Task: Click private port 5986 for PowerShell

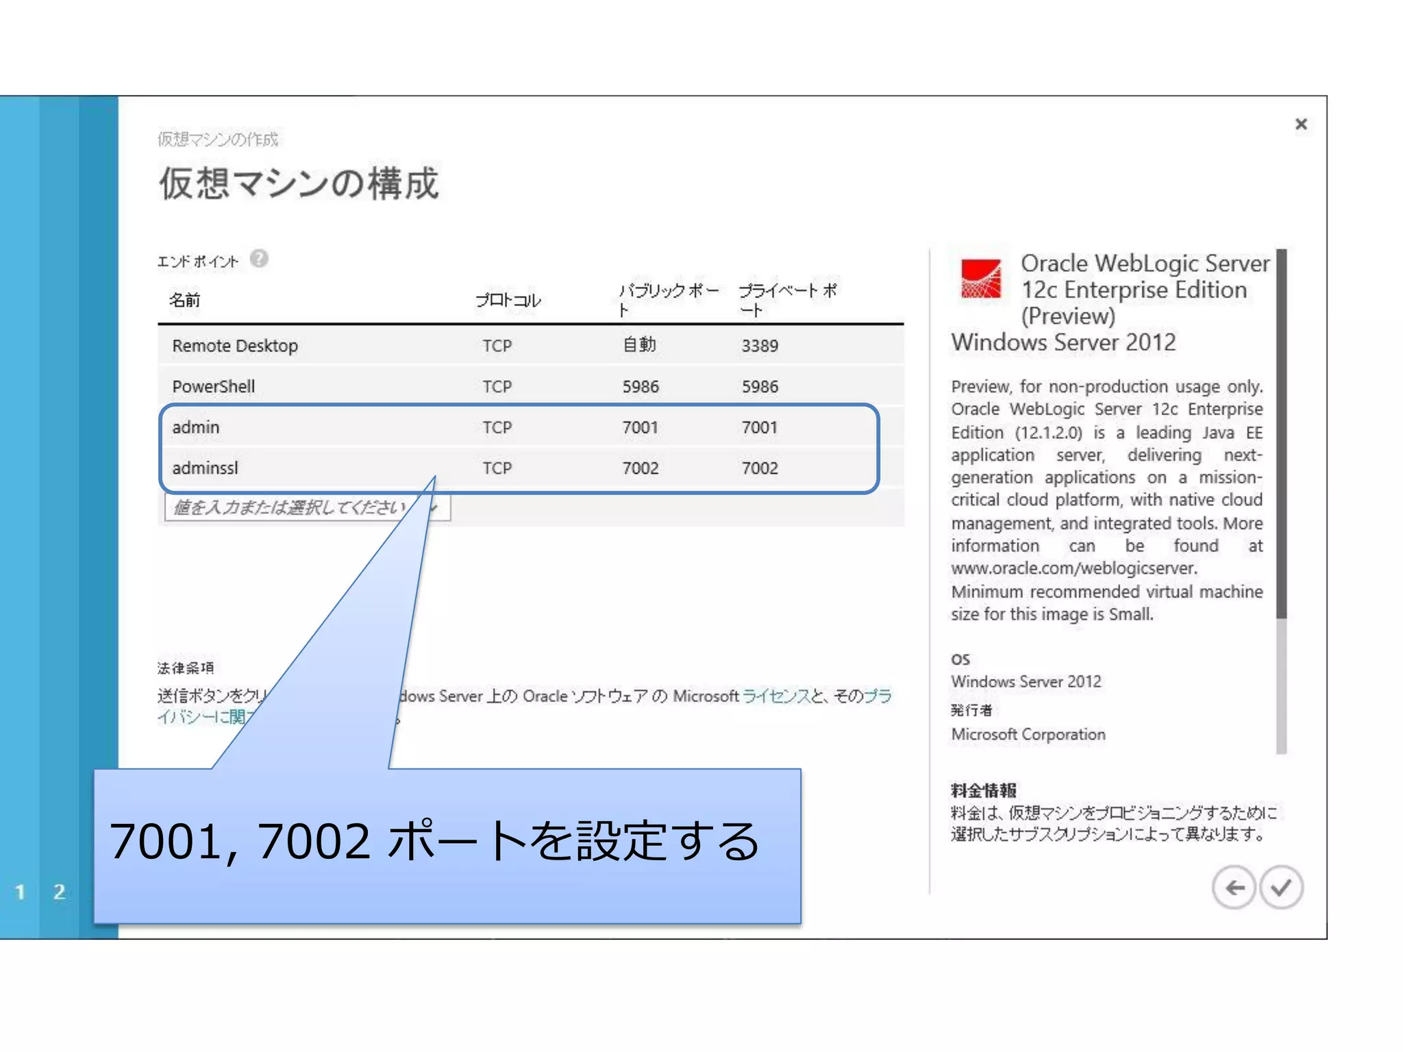Action: (760, 386)
